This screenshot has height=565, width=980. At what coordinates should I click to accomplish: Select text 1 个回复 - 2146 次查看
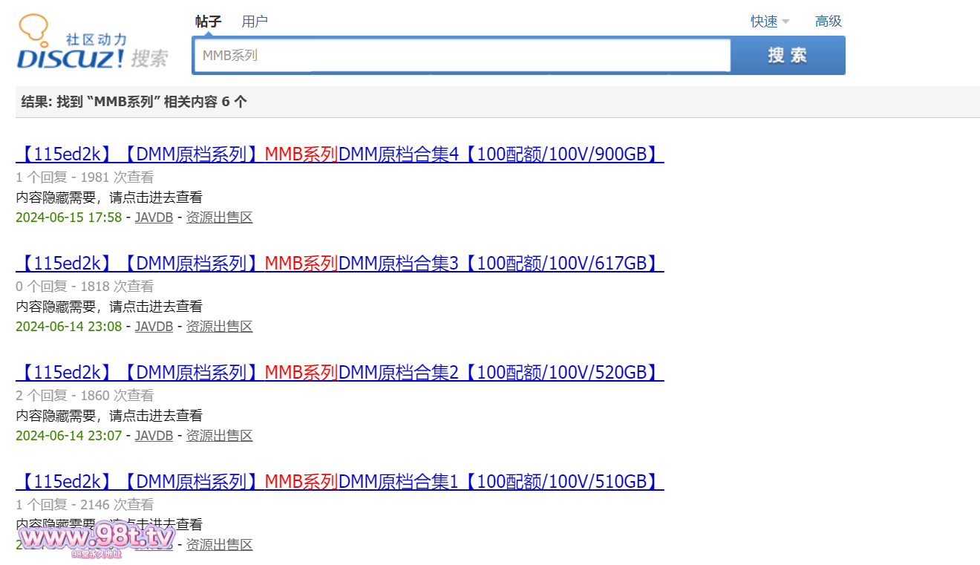click(85, 505)
